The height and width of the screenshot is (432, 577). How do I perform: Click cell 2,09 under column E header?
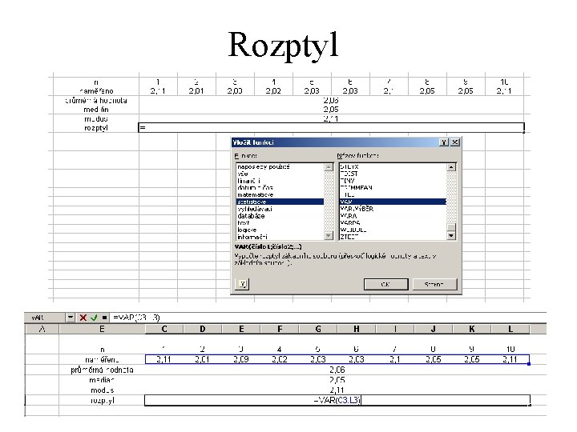(241, 359)
